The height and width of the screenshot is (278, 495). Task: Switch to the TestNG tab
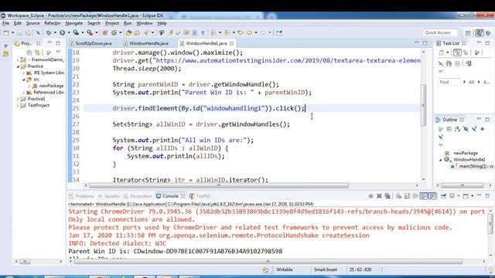point(200,196)
